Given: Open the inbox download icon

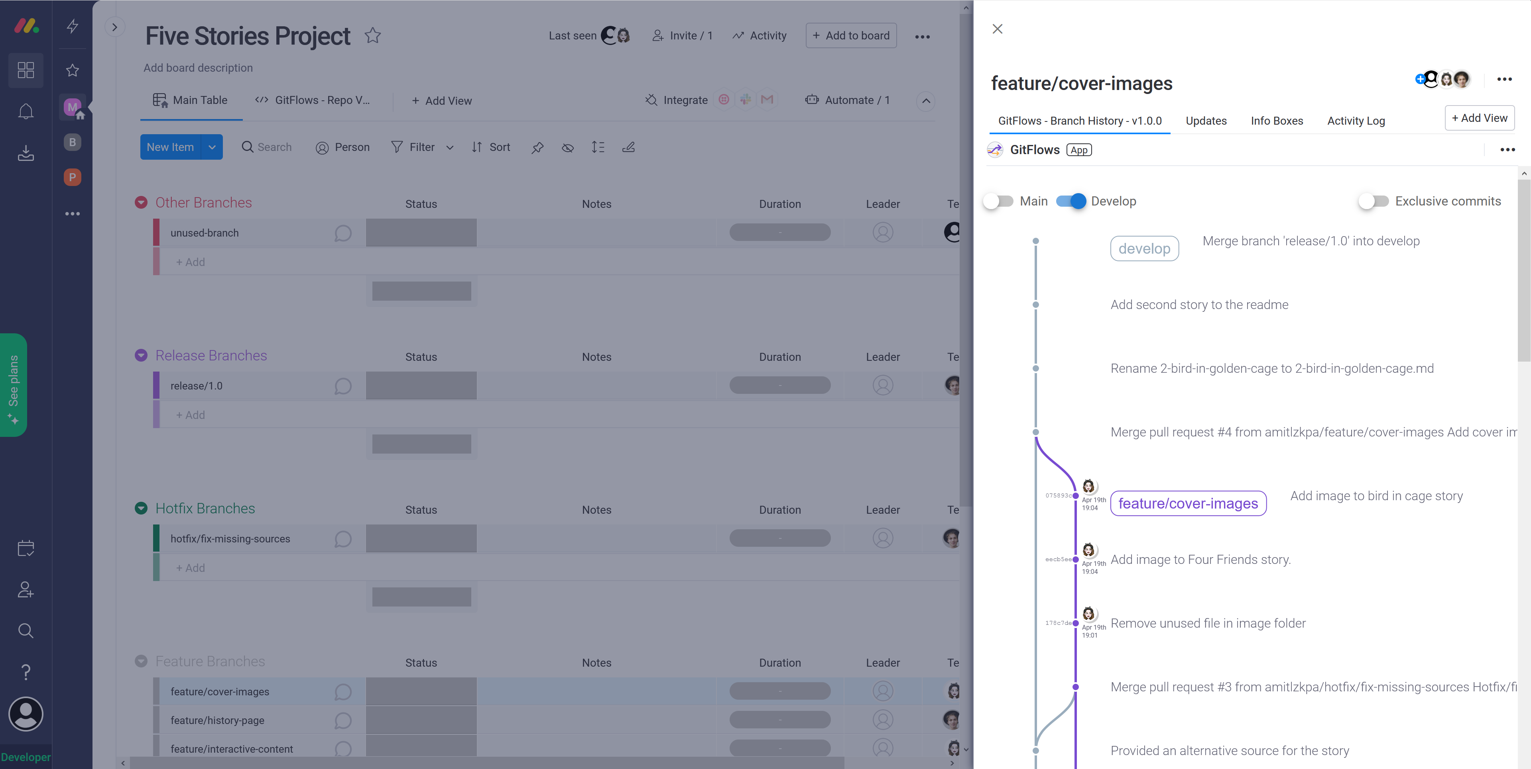Looking at the screenshot, I should click(26, 153).
